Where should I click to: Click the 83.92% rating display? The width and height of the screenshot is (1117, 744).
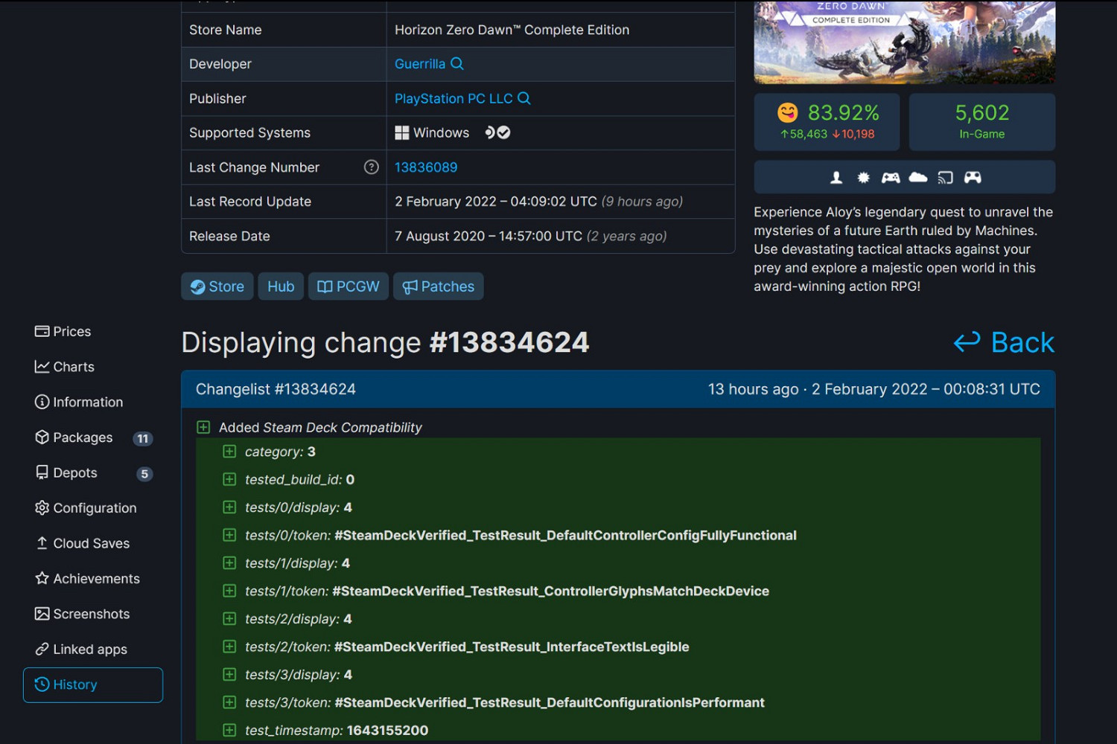[x=844, y=113]
